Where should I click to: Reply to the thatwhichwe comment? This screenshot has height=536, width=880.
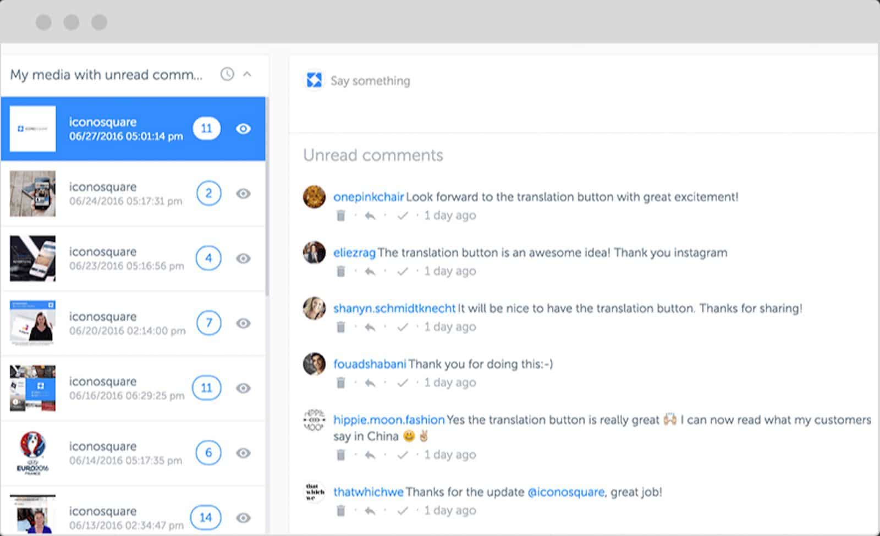pyautogui.click(x=370, y=511)
